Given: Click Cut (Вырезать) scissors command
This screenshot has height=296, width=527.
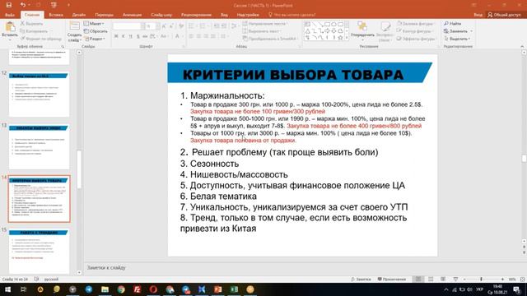Looking at the screenshot, I should [x=31, y=24].
